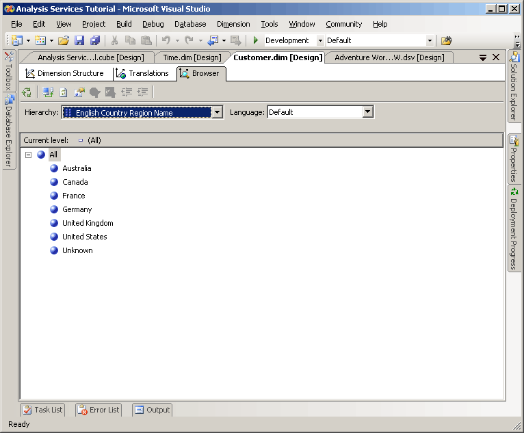The image size is (524, 433).
Task: Click the Writeback toolbar icon
Action: point(110,92)
